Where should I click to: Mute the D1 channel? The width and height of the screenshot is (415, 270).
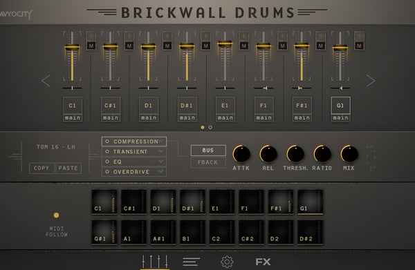click(167, 46)
